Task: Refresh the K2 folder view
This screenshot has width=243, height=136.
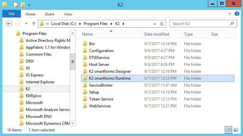Action: click(x=162, y=24)
